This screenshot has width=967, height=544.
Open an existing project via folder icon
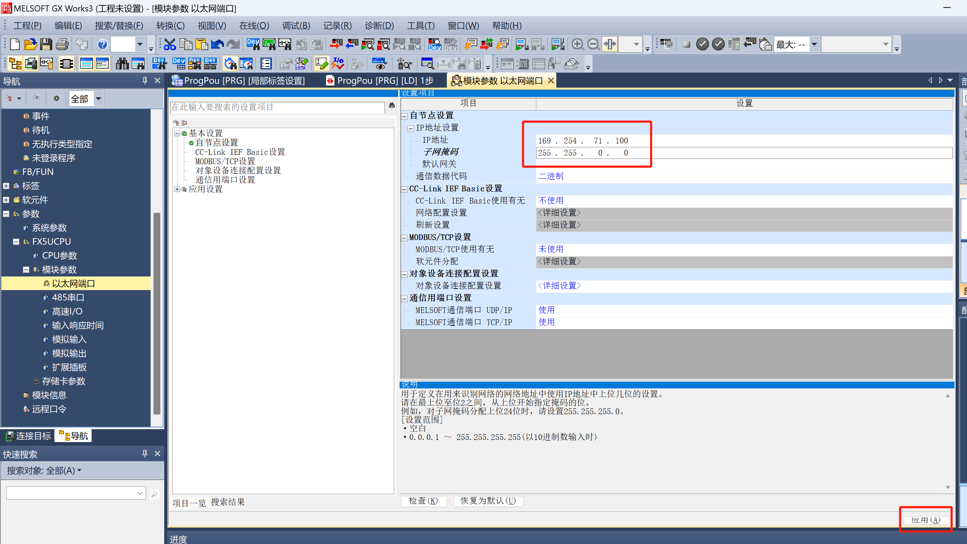pos(30,45)
